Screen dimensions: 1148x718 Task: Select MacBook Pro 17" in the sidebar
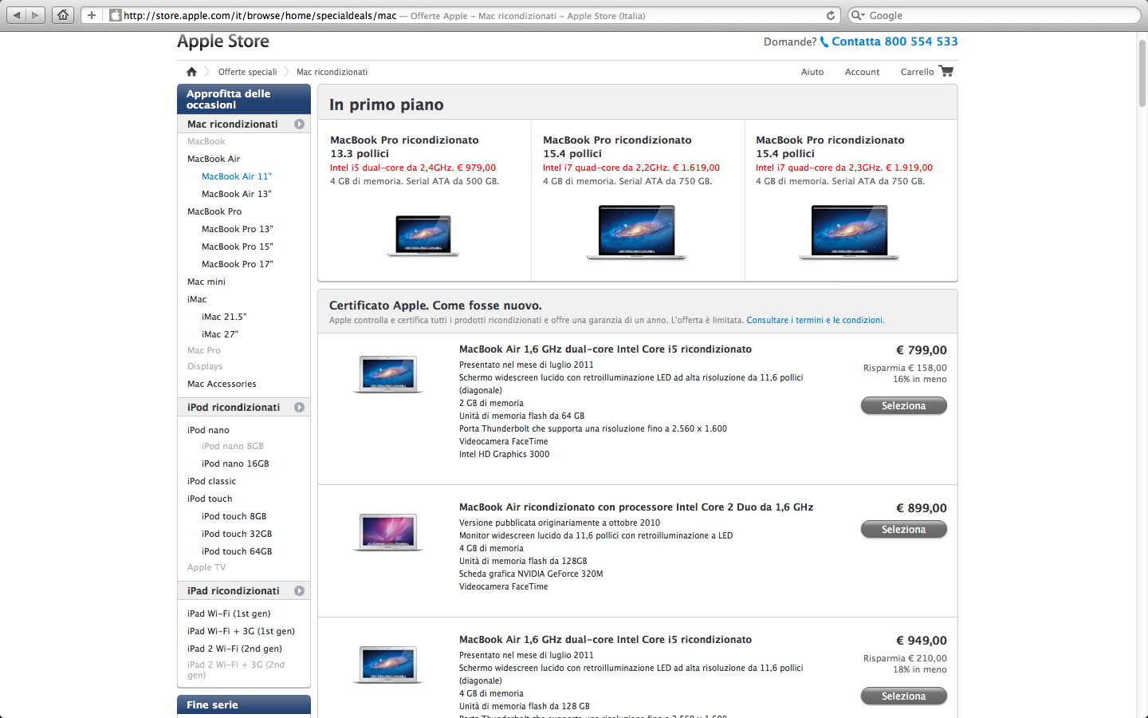[x=238, y=264]
